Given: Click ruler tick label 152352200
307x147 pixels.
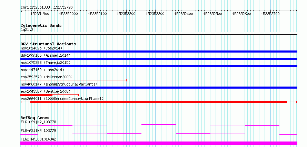Looking at the screenshot, I should (x=126, y=14).
